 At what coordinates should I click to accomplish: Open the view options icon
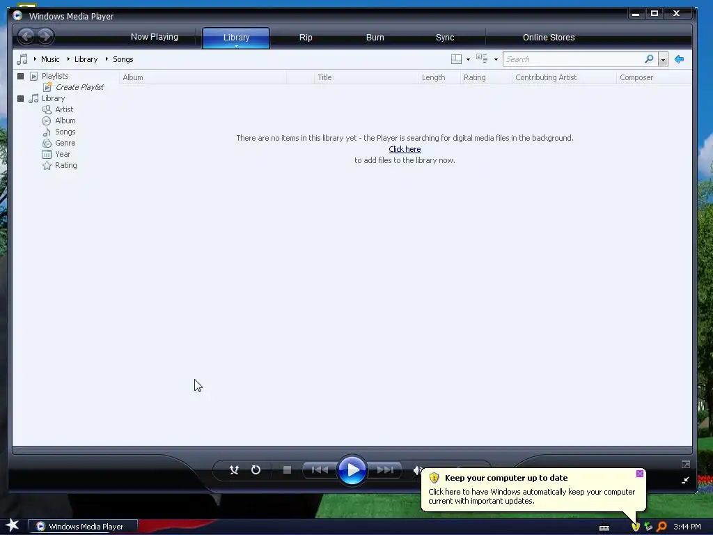coord(482,59)
